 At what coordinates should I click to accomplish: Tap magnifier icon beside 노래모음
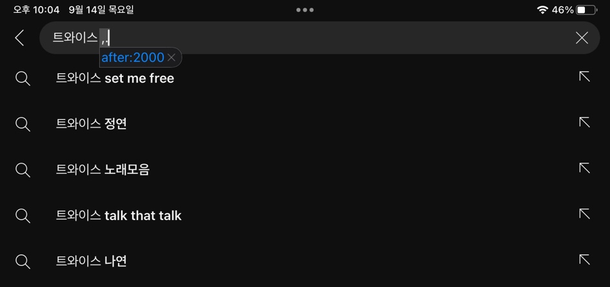click(23, 170)
